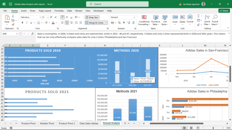The width and height of the screenshot is (232, 130).
Task: Switch to the Data Sales Adidas sheet
Action: click(89, 123)
